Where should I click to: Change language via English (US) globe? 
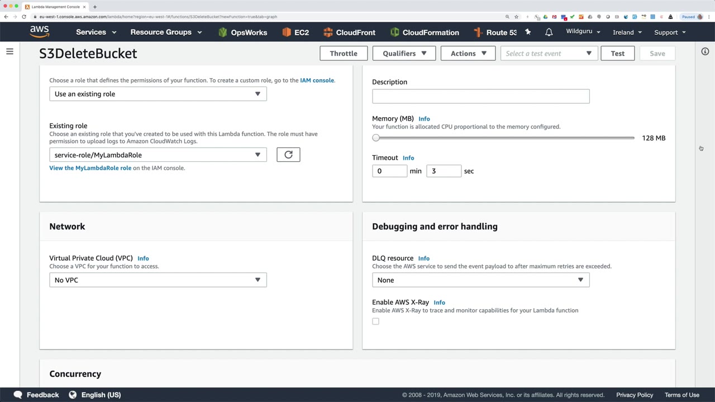(94, 395)
